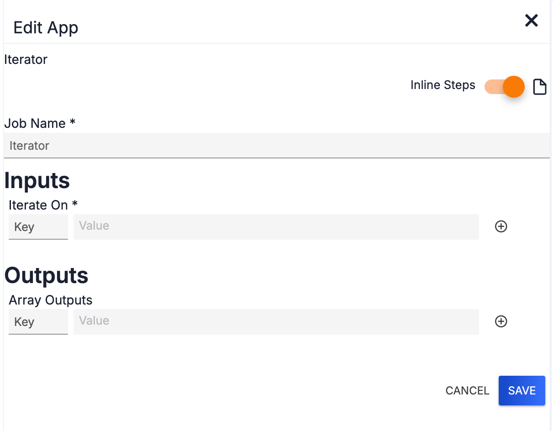Screen dimensions: 553x431
Task: Click the Iterate On required label
Action: point(43,205)
